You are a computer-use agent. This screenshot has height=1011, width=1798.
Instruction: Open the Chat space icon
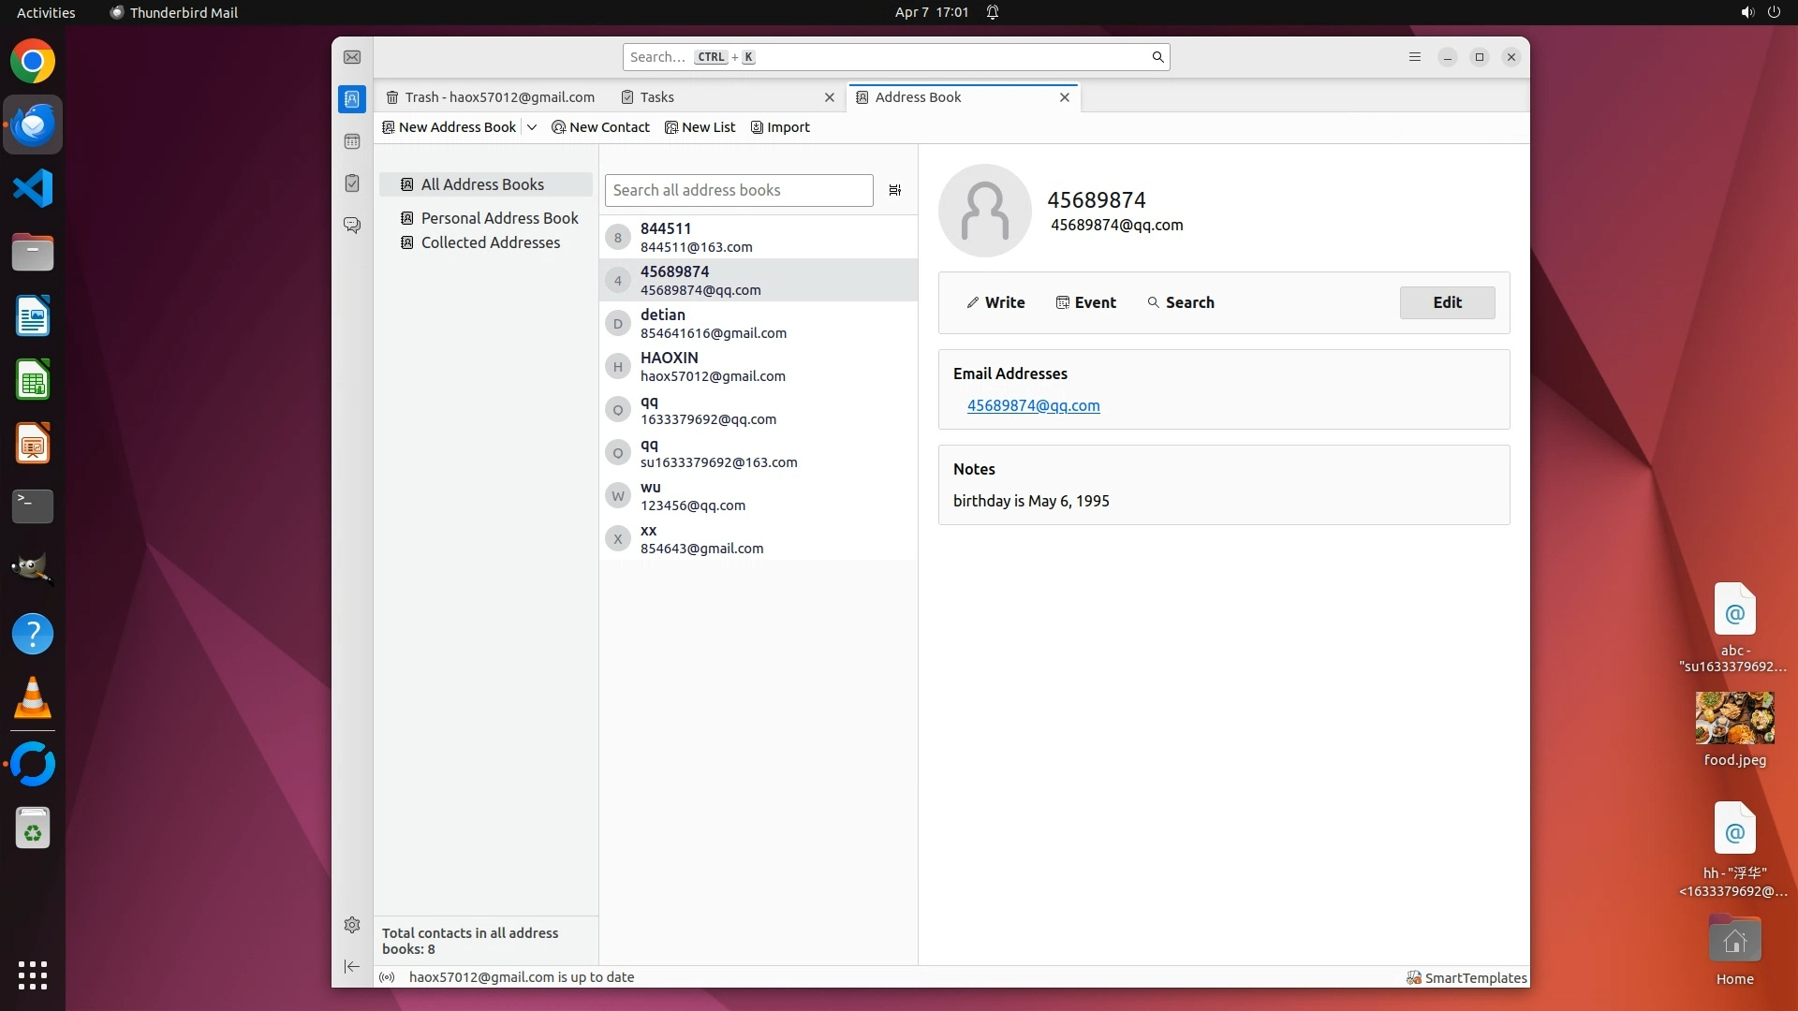tap(352, 226)
